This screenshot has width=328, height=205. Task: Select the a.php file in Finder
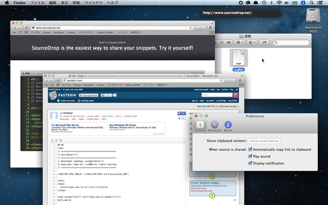[x=239, y=60]
